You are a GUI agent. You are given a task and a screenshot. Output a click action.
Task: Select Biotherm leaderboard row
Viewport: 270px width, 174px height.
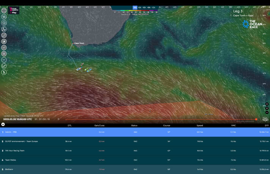135,169
